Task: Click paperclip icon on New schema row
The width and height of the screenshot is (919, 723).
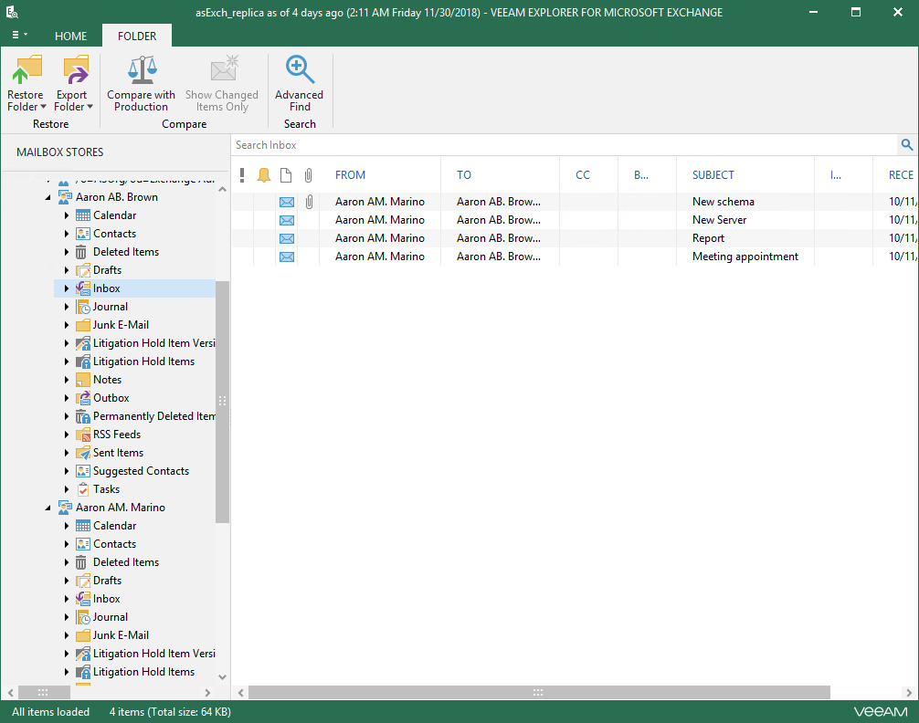Action: tap(309, 202)
